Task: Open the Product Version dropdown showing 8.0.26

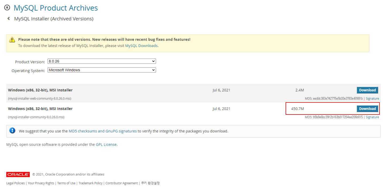Action: pyautogui.click(x=102, y=61)
